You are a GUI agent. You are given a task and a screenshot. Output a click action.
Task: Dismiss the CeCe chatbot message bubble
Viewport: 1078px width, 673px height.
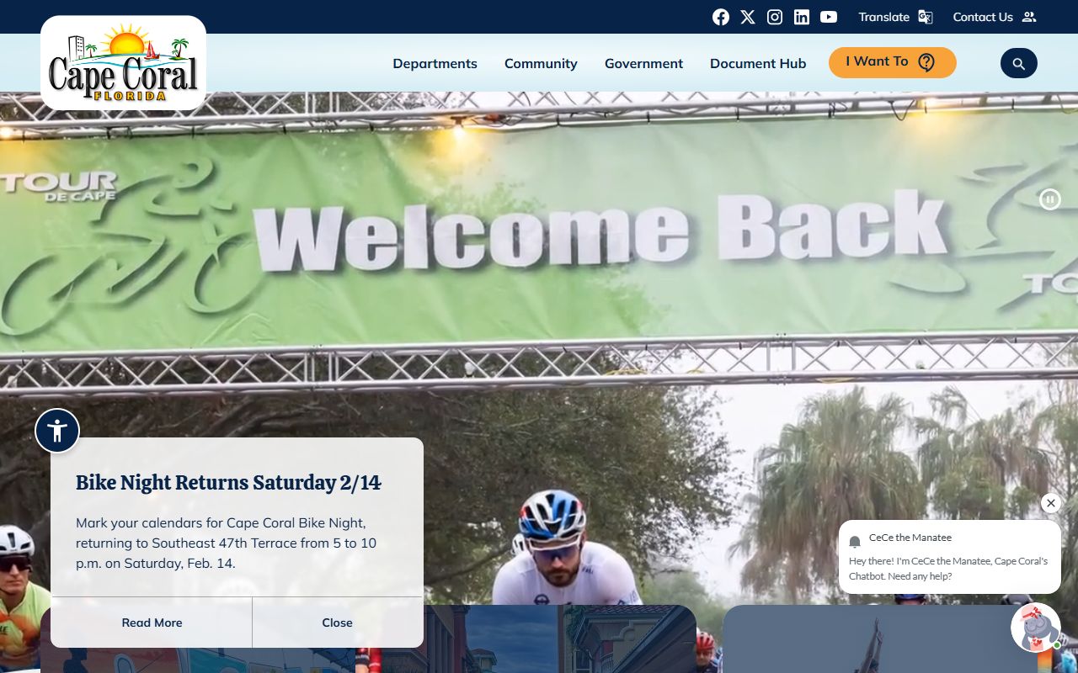[x=1050, y=503]
